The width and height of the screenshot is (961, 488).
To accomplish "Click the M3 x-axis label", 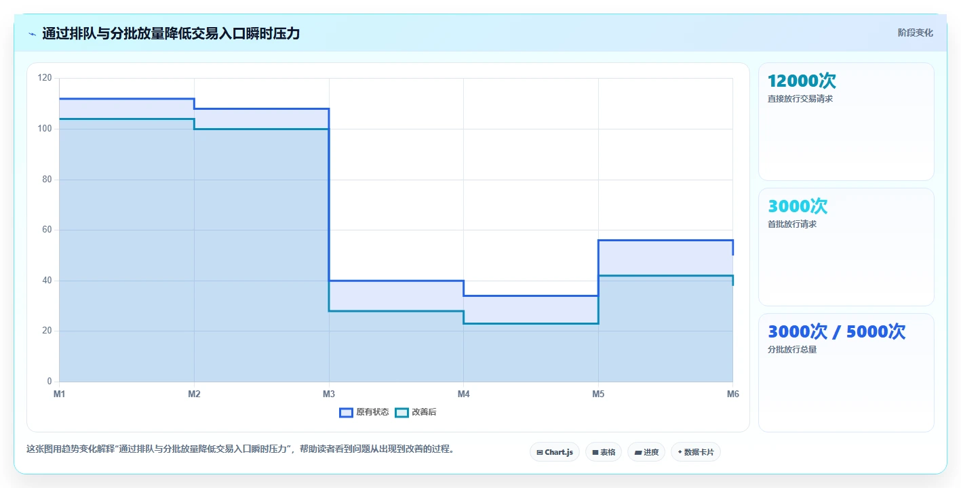I will [329, 394].
